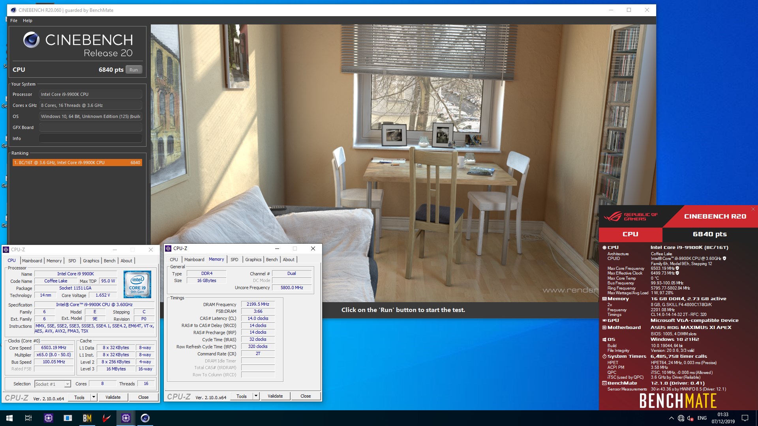Image resolution: width=758 pixels, height=426 pixels.
Task: Switch to Memory tab in left CPU-Z
Action: point(54,261)
